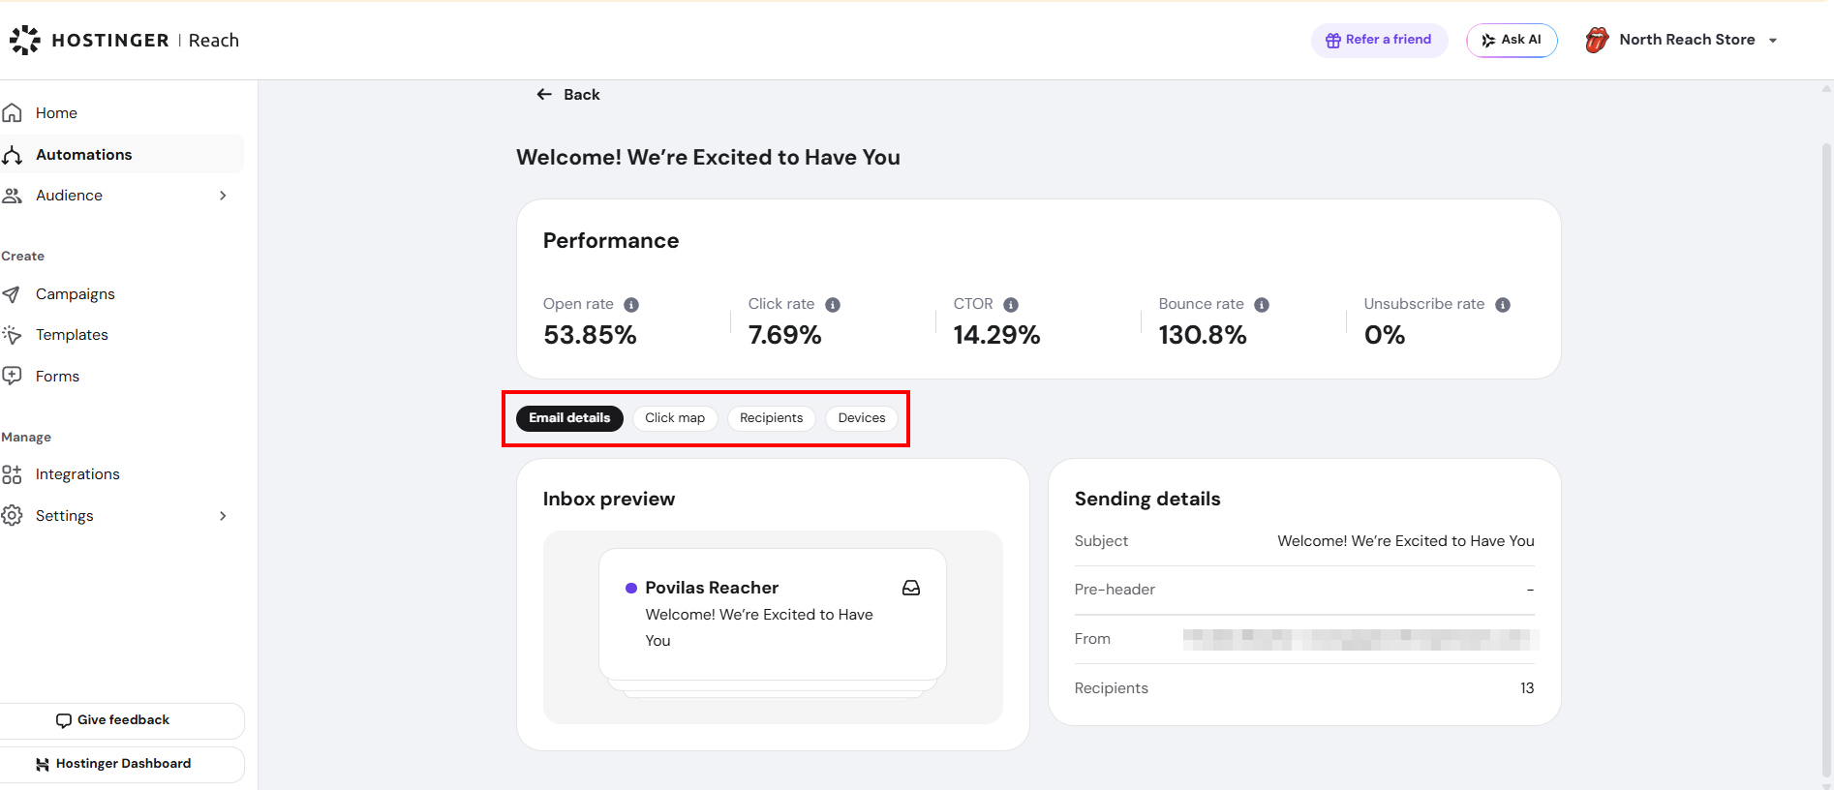Click the Forms icon in the sidebar
The width and height of the screenshot is (1834, 790).
coord(12,376)
